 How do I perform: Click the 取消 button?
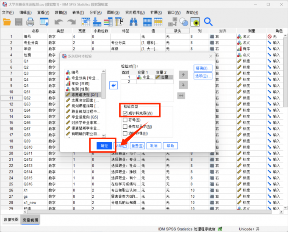pyautogui.click(x=154, y=146)
